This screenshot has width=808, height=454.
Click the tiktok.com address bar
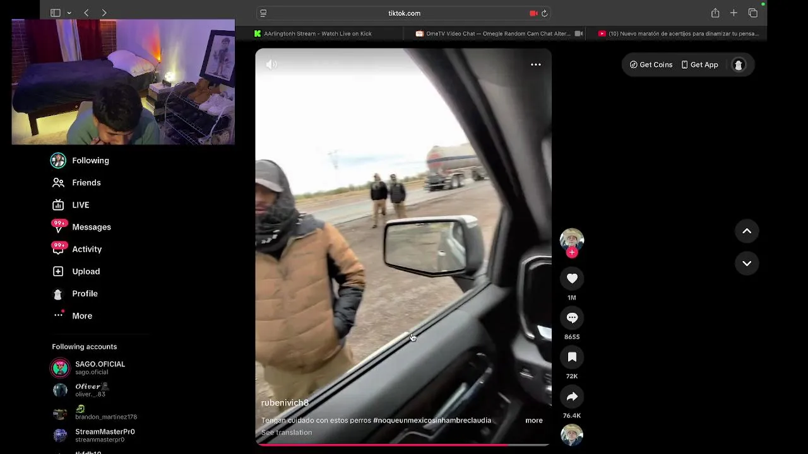pyautogui.click(x=404, y=13)
